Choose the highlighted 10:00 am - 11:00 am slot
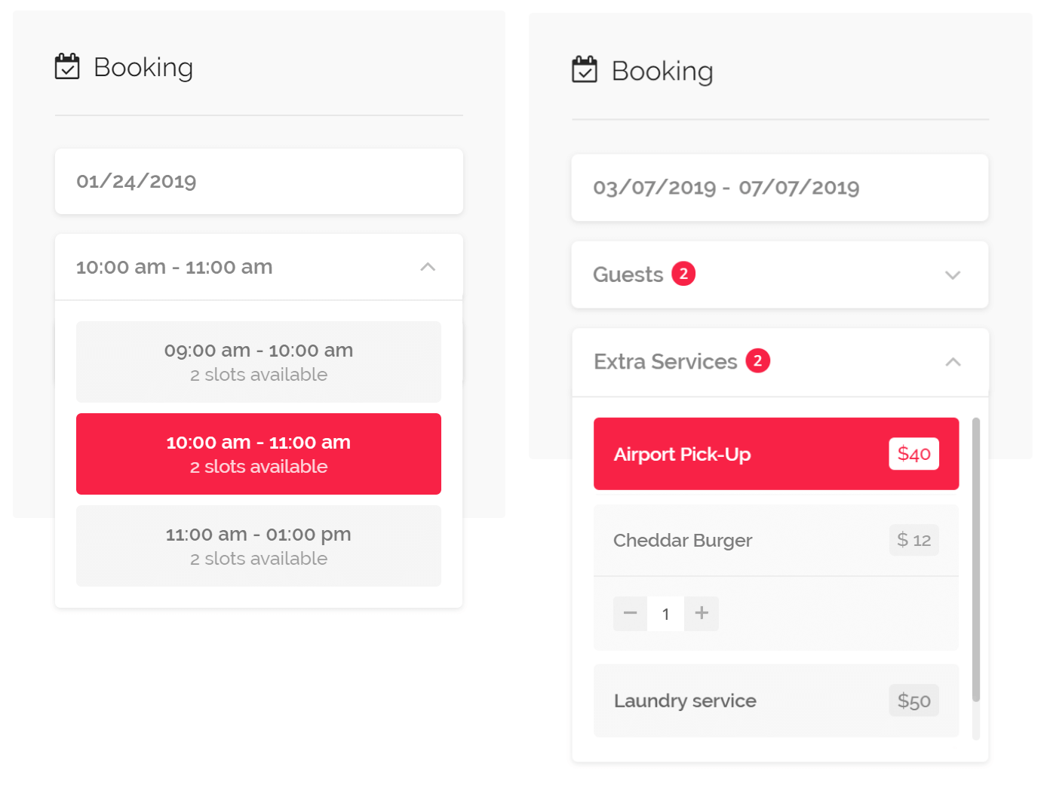Screen dimensions: 1047x794 pyautogui.click(x=259, y=454)
